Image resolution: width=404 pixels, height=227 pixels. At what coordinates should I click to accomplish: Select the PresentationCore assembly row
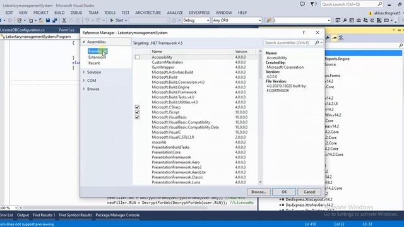tap(196, 152)
